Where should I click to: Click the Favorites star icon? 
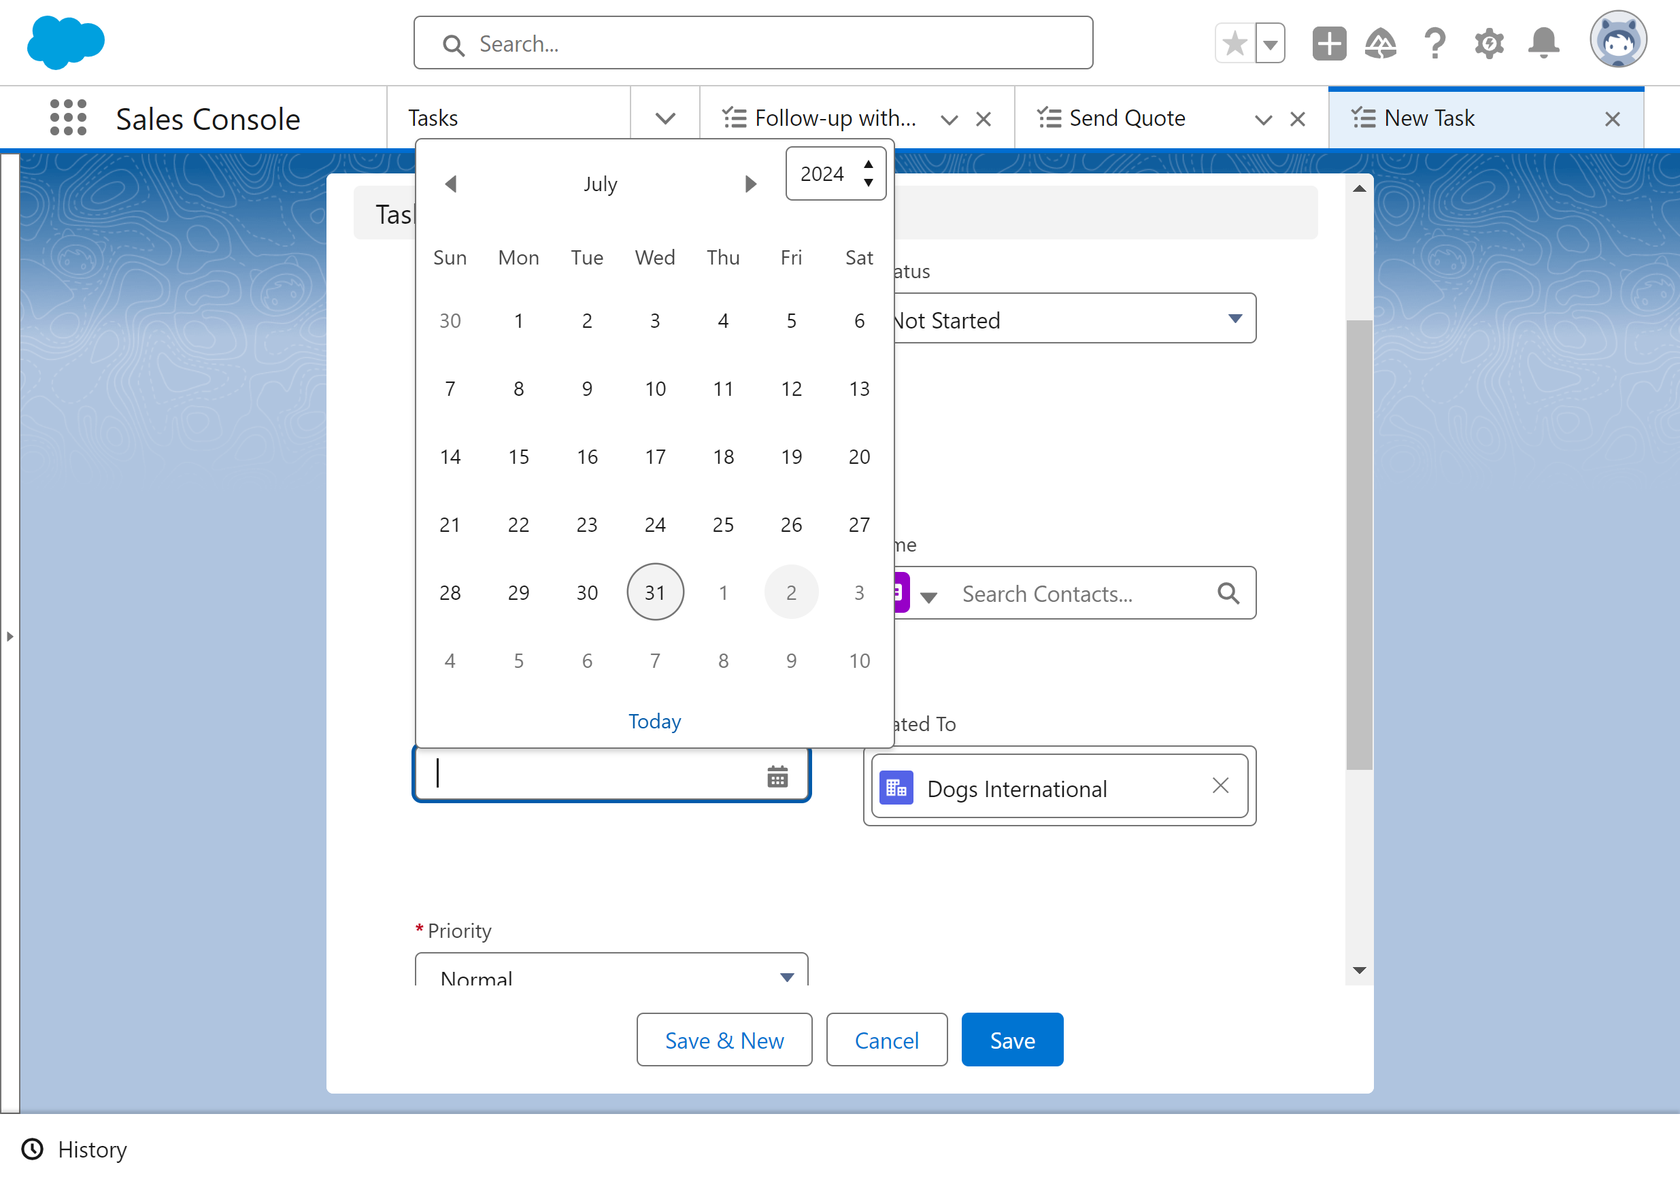click(1234, 43)
